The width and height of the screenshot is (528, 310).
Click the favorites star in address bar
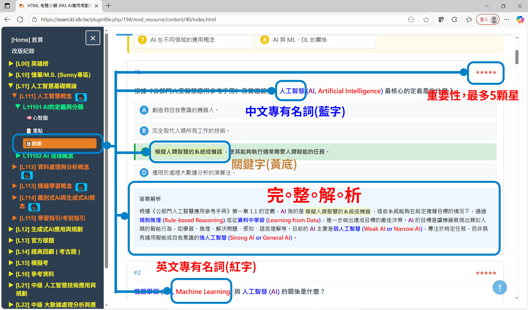click(426, 19)
